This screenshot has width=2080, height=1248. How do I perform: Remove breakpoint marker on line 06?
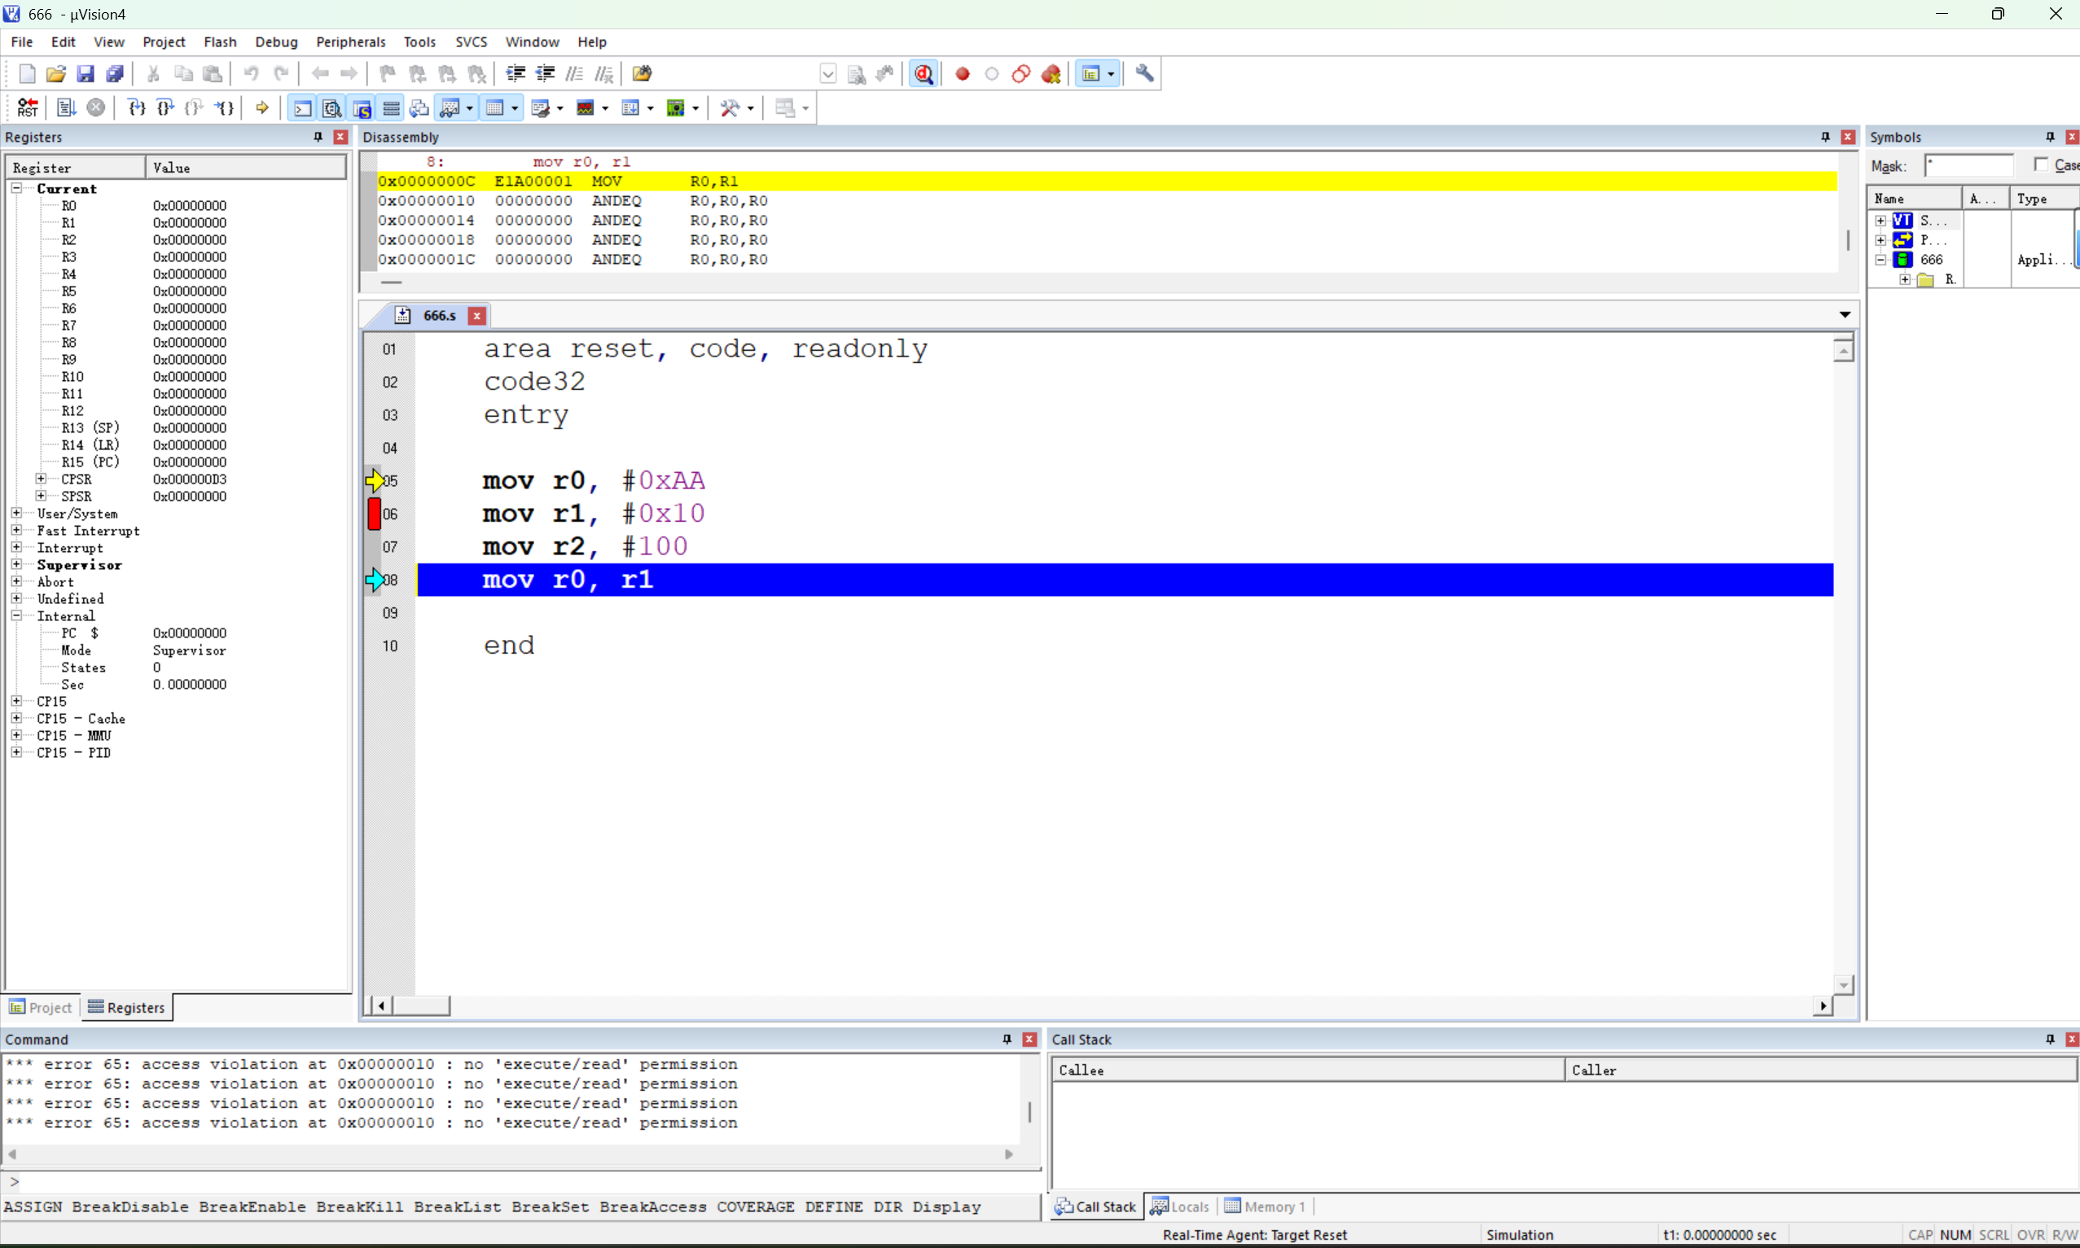pos(375,514)
